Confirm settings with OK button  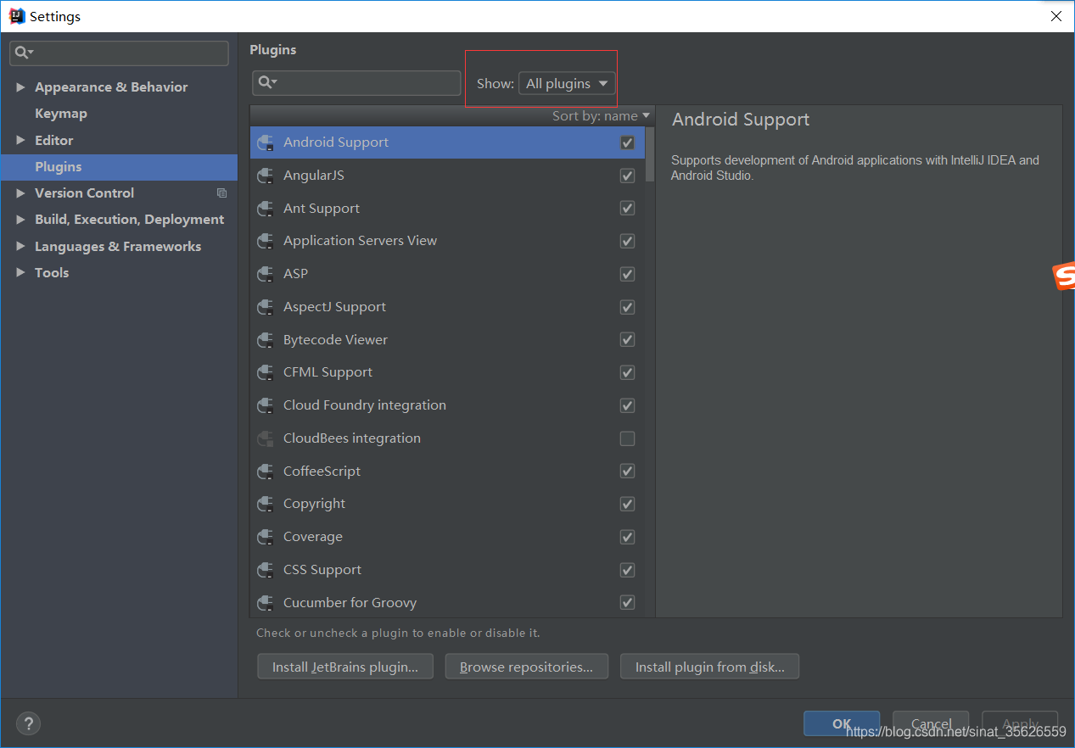click(x=842, y=723)
